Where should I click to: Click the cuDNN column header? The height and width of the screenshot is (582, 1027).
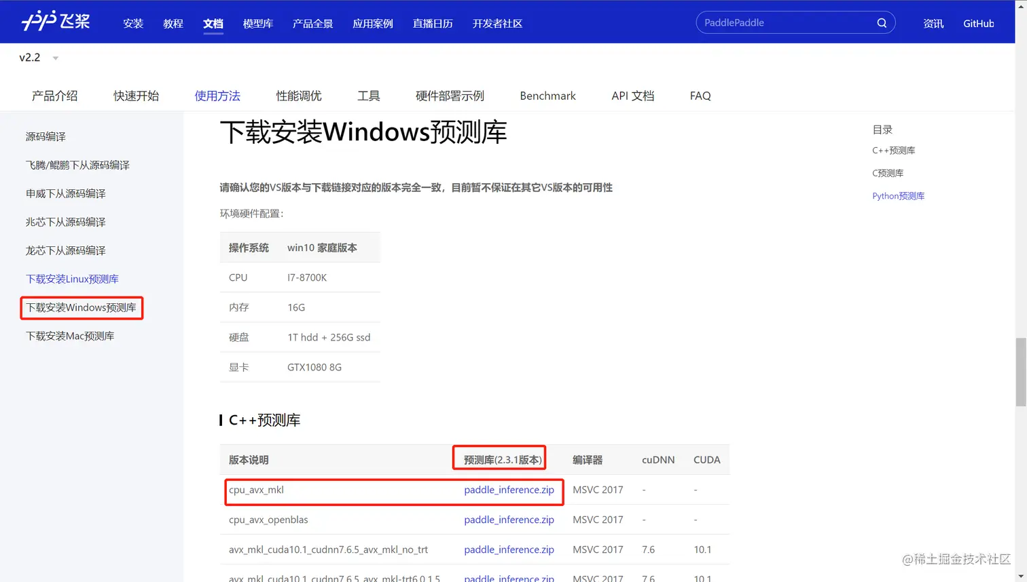click(x=658, y=460)
